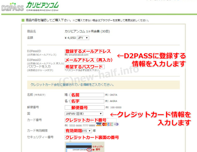Click the 商品内容を確認してご購入下さい heading
This screenshot has height=152, width=197.
tap(49, 20)
